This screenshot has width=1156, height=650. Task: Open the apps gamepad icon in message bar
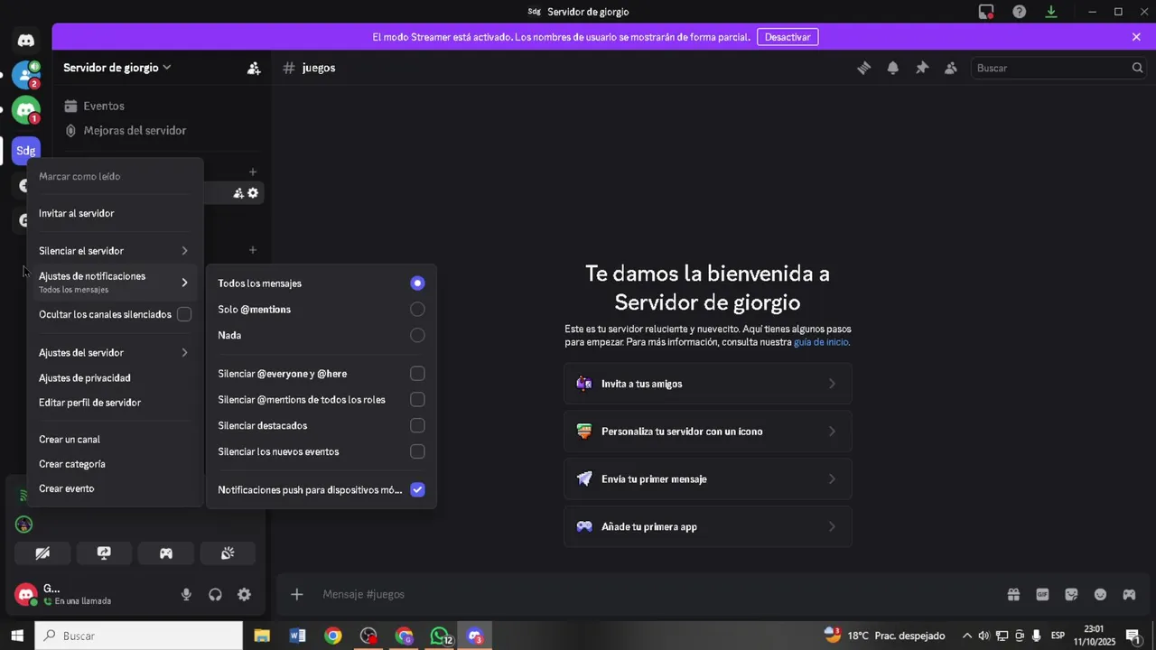coord(1129,594)
